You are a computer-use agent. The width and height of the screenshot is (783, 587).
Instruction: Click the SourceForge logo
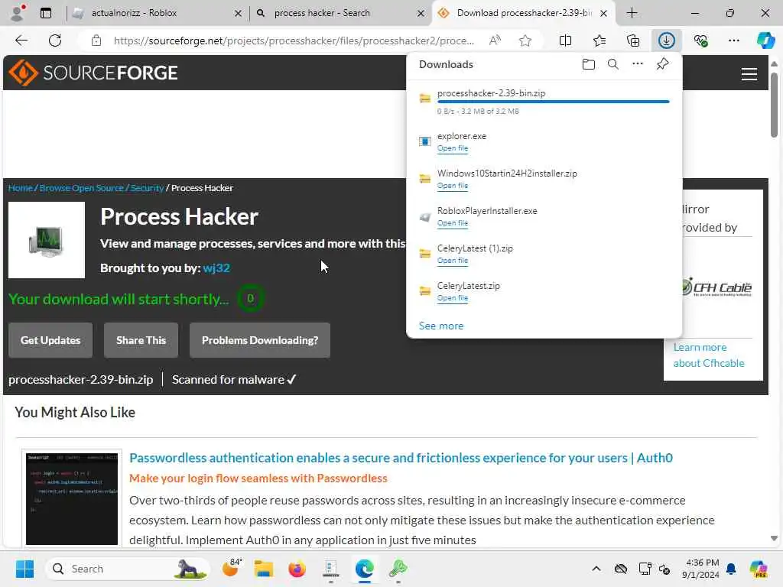[93, 73]
